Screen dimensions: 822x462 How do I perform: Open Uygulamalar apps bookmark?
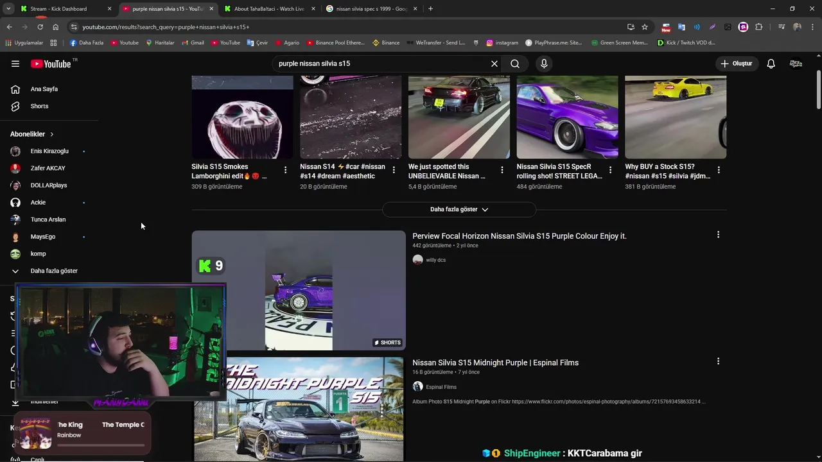point(24,43)
